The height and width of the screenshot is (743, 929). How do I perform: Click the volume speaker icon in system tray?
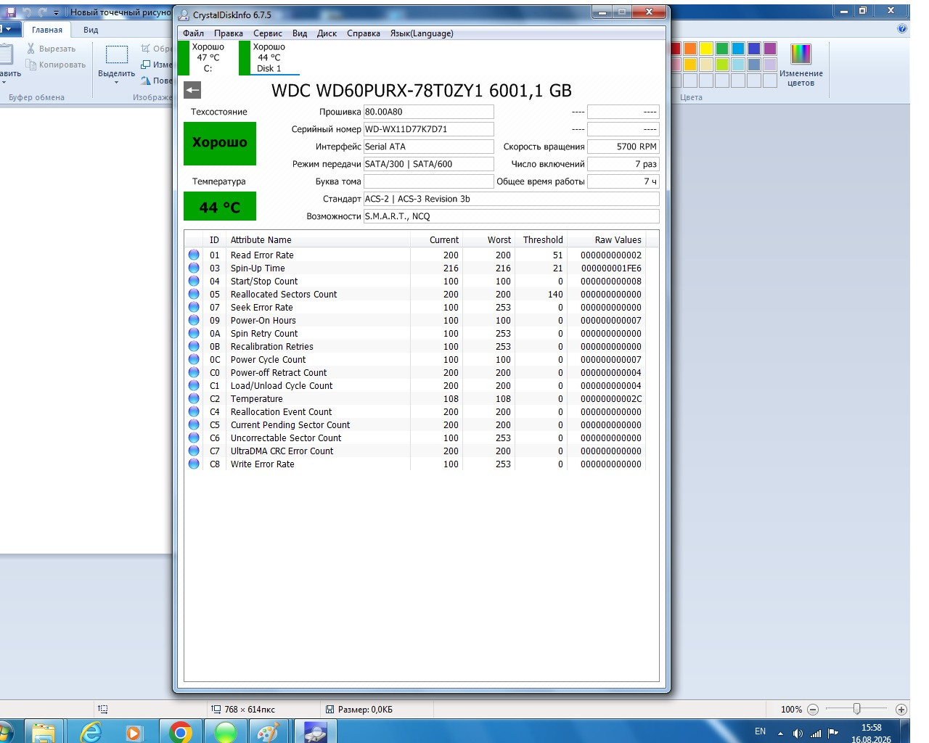point(798,733)
